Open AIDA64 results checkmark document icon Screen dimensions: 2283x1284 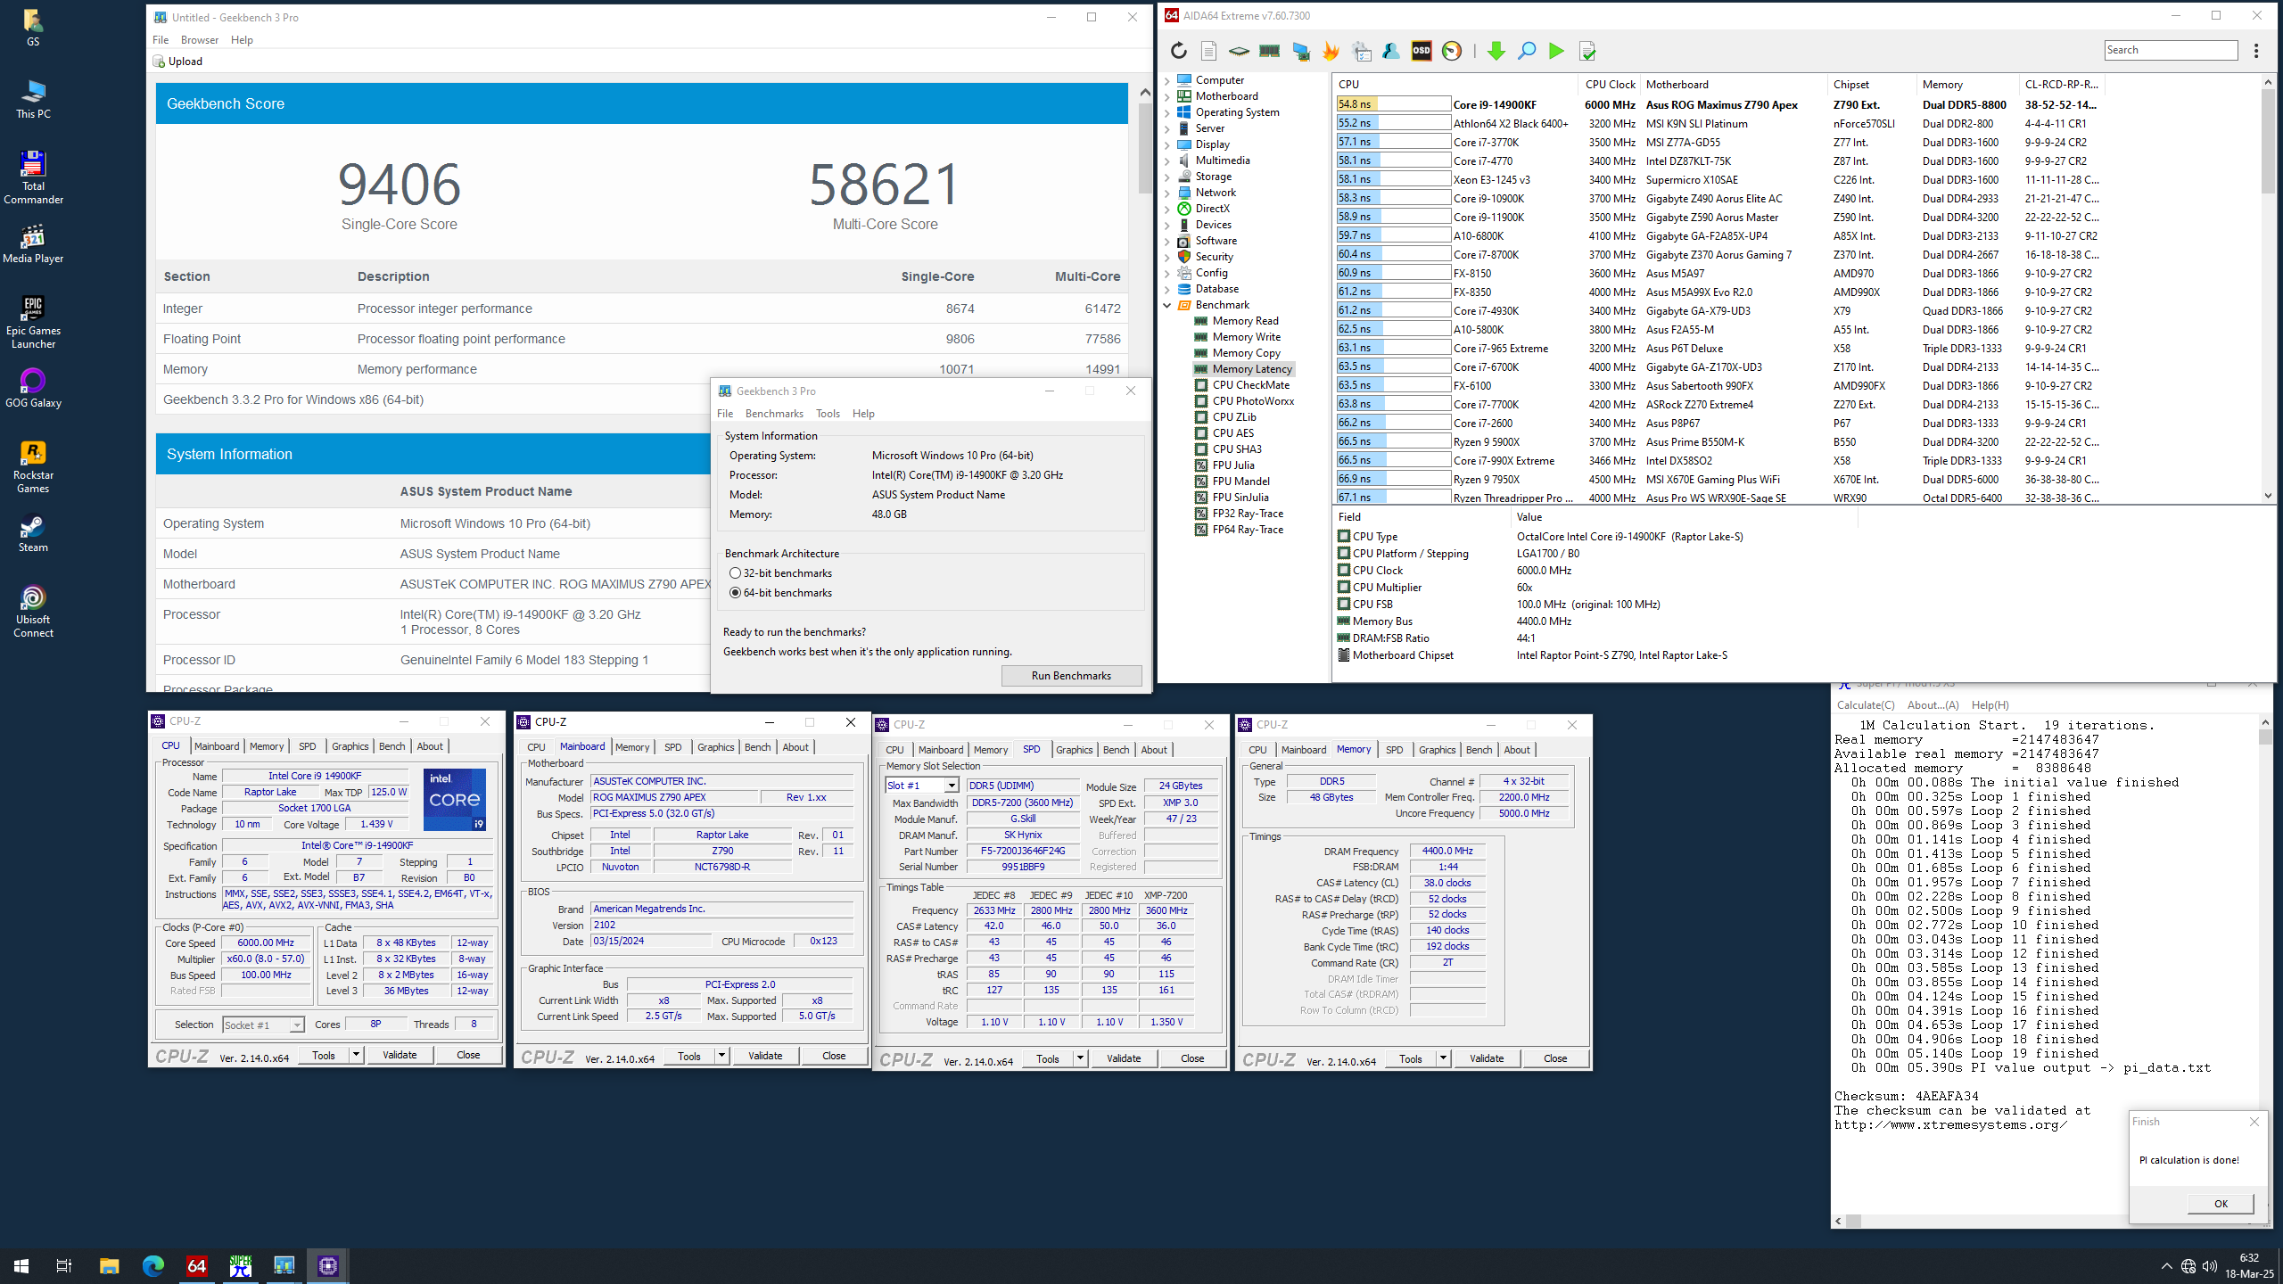(1587, 51)
